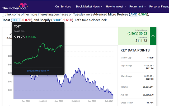Click the Apr 2024 axis label
The width and height of the screenshot is (169, 106).
26,101
